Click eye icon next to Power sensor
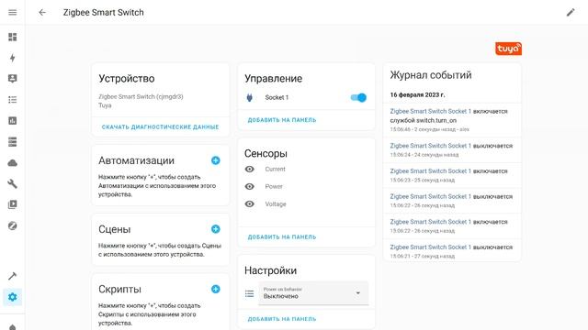Screen dimensions: 588x330 coord(249,186)
